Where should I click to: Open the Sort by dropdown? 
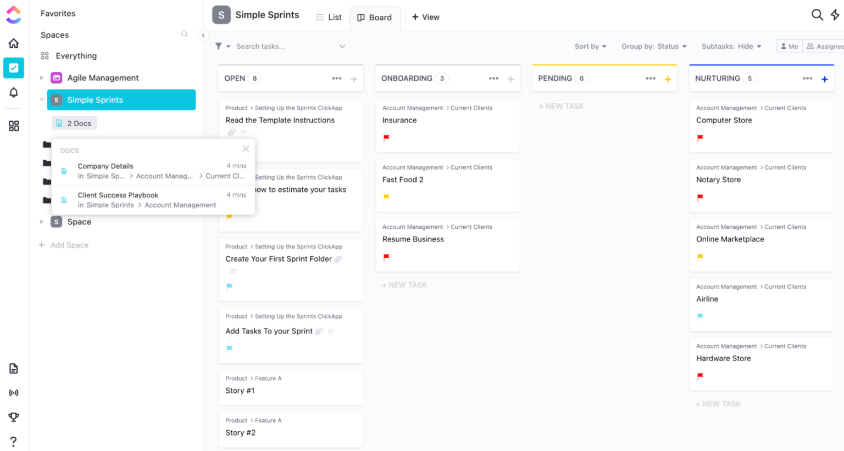click(590, 46)
